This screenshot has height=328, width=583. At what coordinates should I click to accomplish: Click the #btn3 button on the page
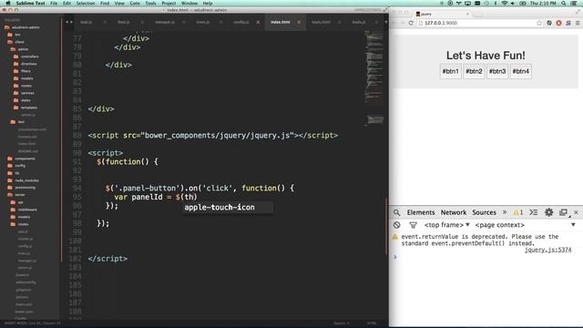(497, 71)
